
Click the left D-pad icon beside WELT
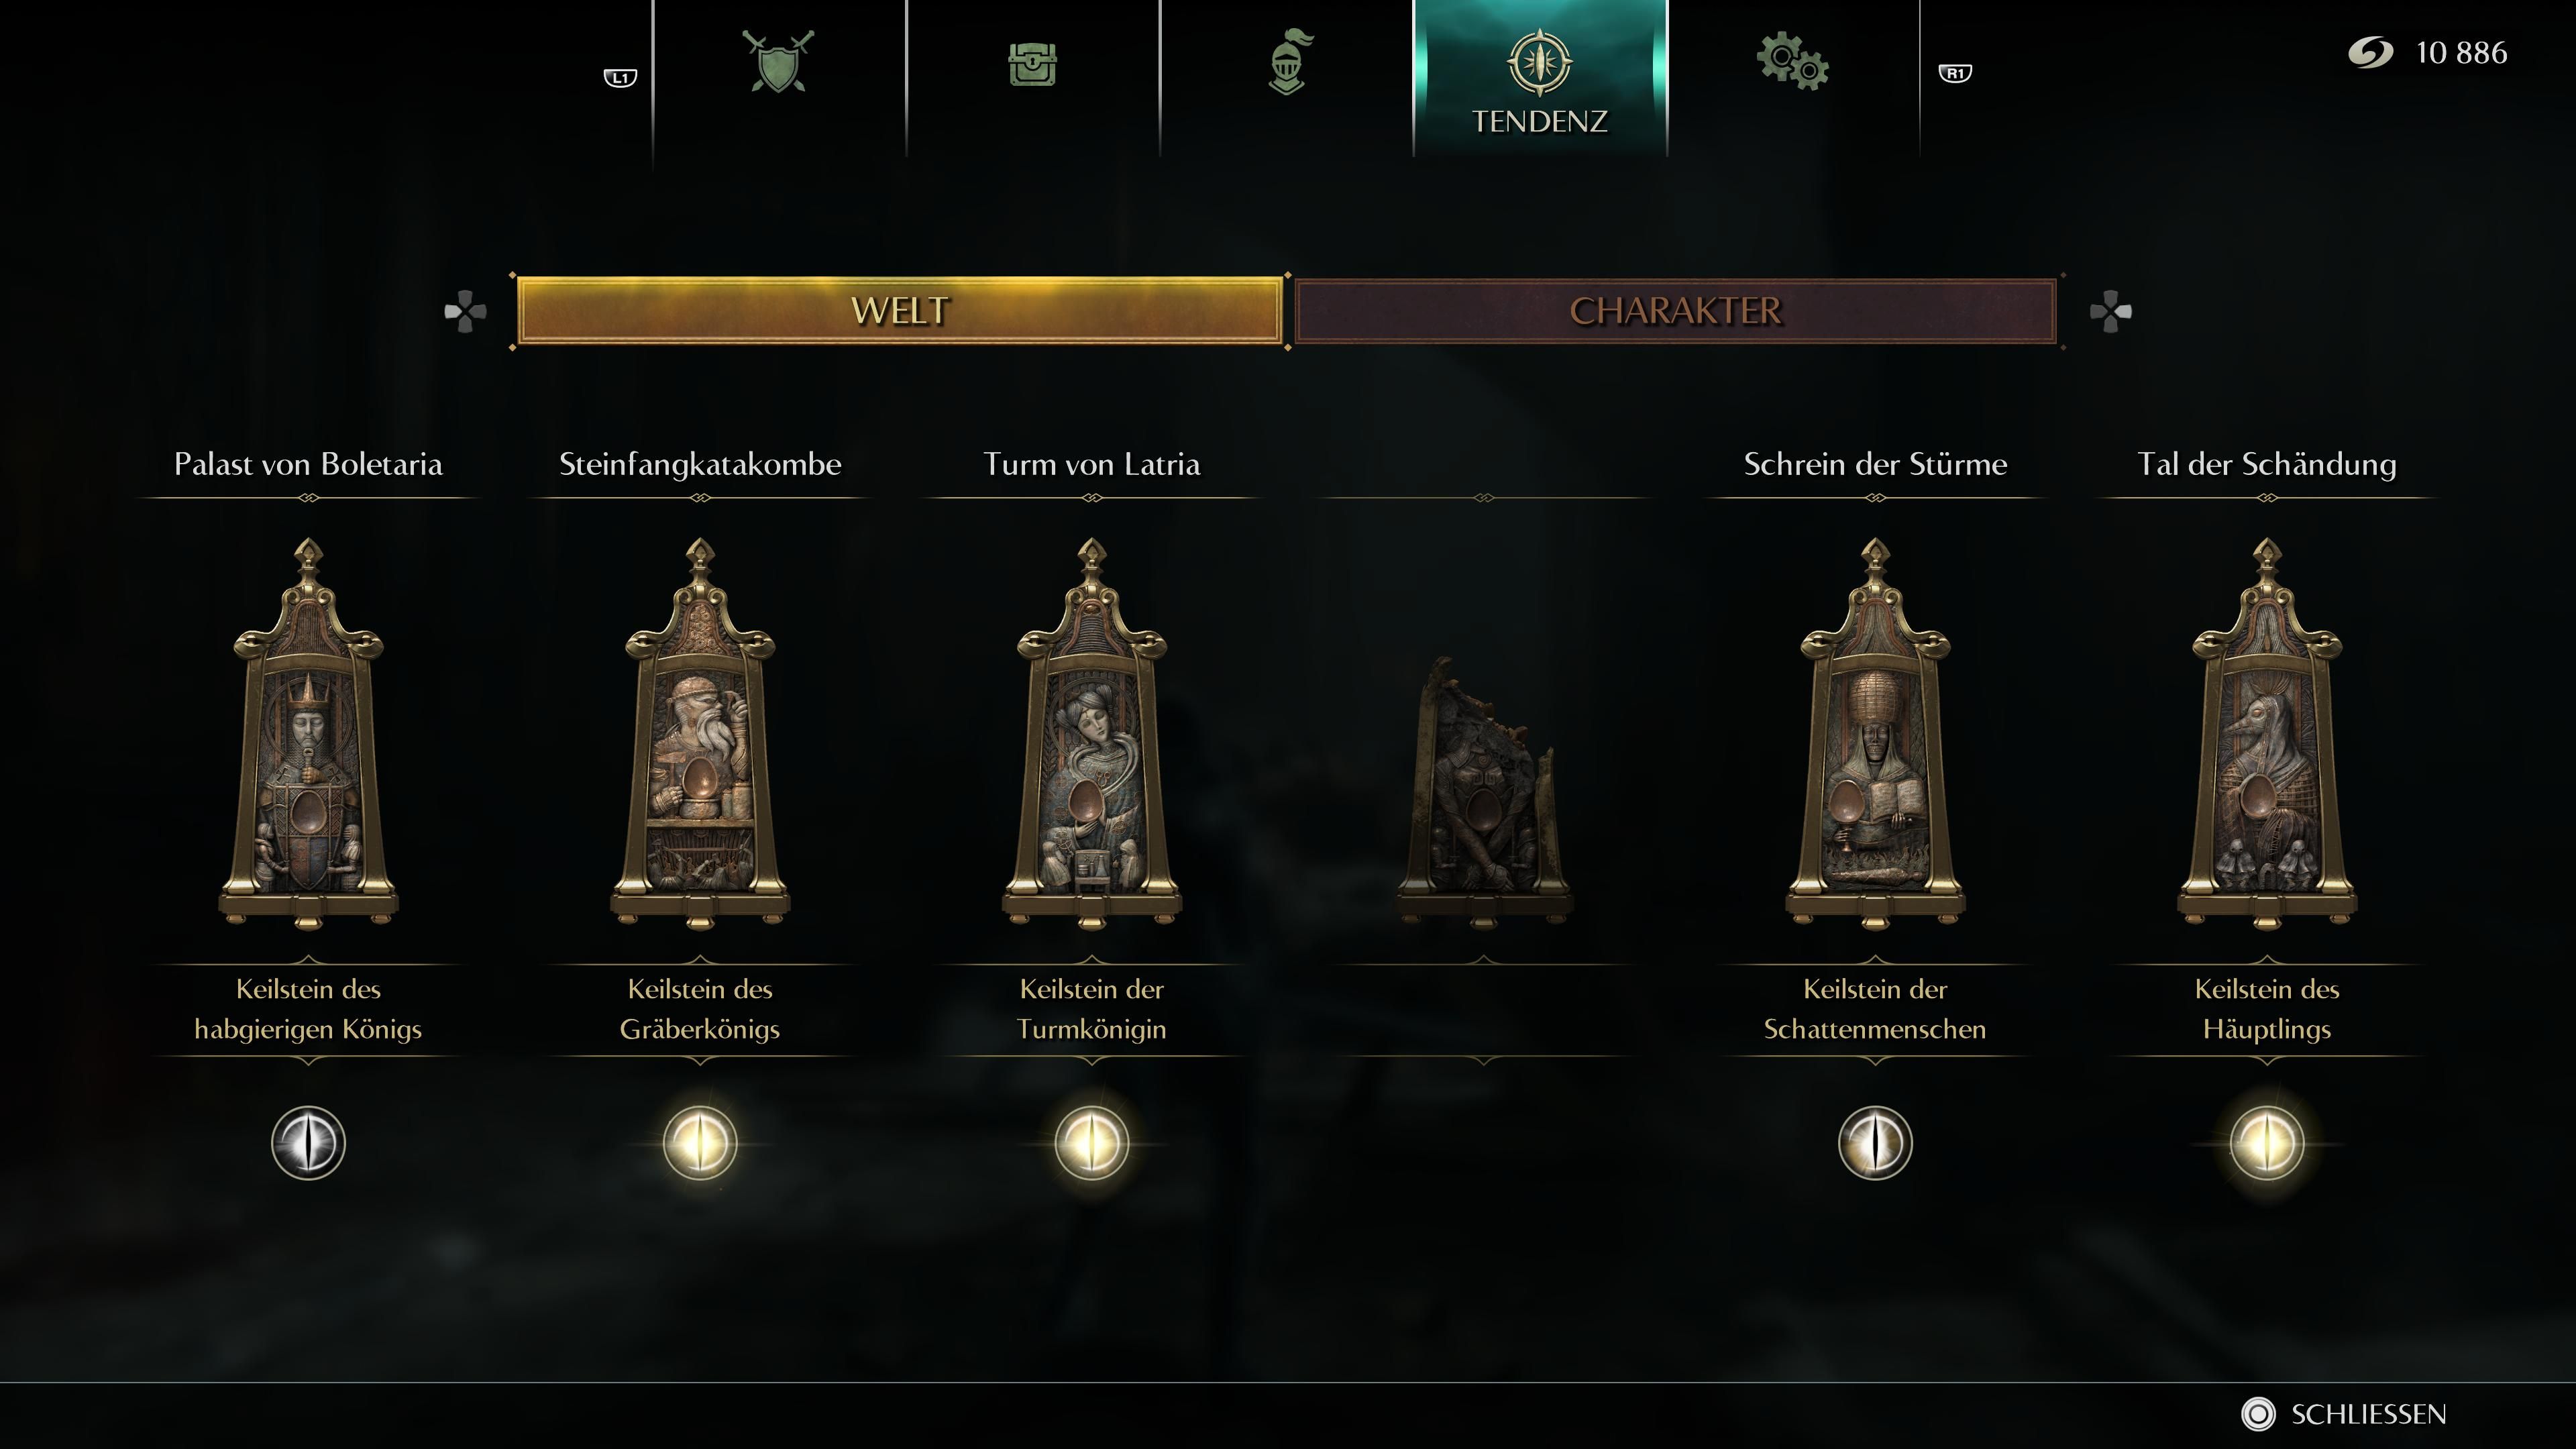(x=465, y=312)
